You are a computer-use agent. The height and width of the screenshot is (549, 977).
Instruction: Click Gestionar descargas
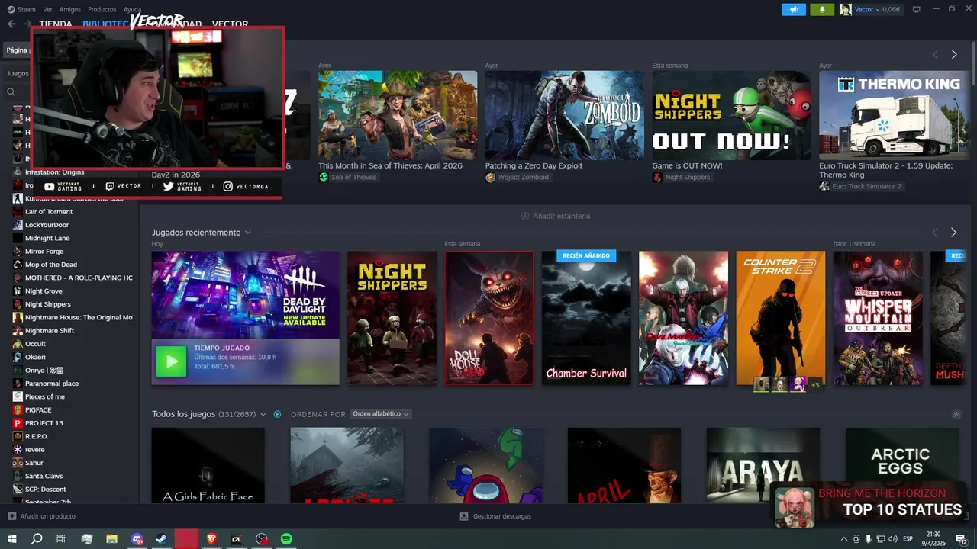tap(501, 516)
